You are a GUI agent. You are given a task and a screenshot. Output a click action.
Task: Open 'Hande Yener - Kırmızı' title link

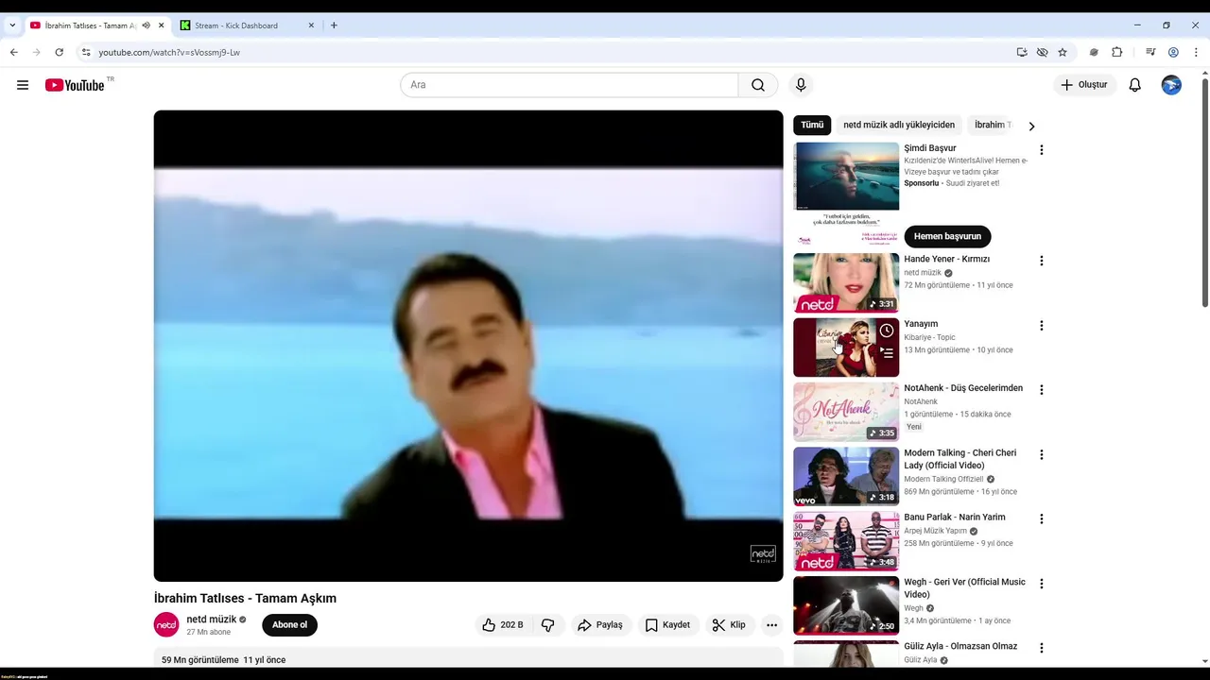coord(946,259)
